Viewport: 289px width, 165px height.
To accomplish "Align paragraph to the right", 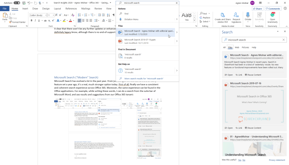I will 87,21.
